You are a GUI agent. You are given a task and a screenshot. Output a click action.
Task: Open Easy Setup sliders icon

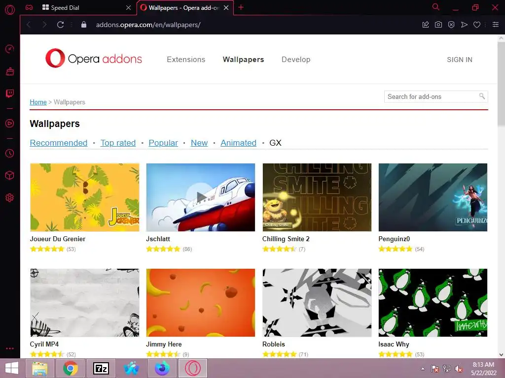[x=496, y=25]
